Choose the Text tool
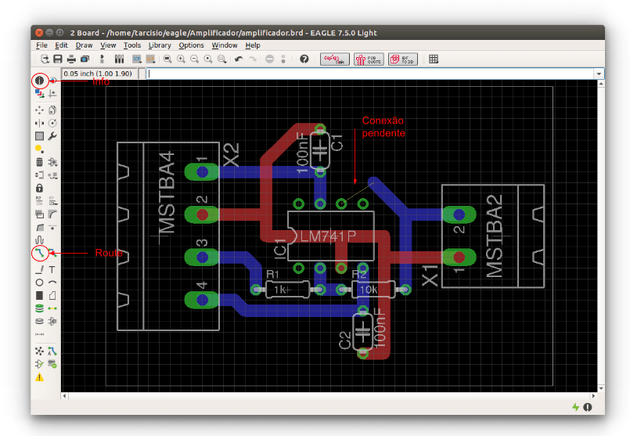Image resolution: width=630 pixels, height=436 pixels. pyautogui.click(x=52, y=269)
